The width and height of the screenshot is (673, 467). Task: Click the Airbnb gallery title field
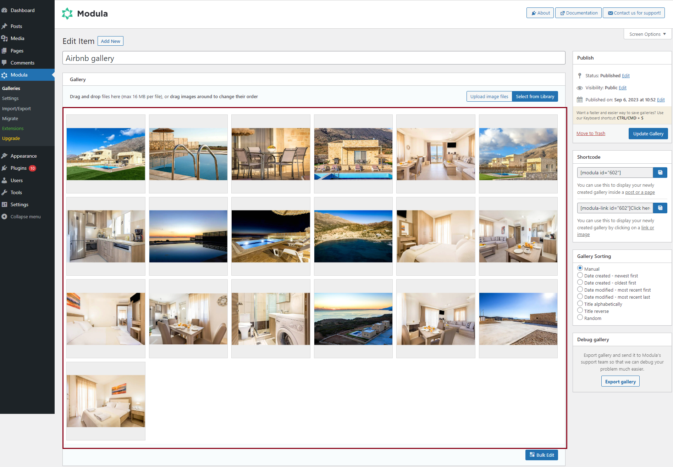pyautogui.click(x=314, y=58)
